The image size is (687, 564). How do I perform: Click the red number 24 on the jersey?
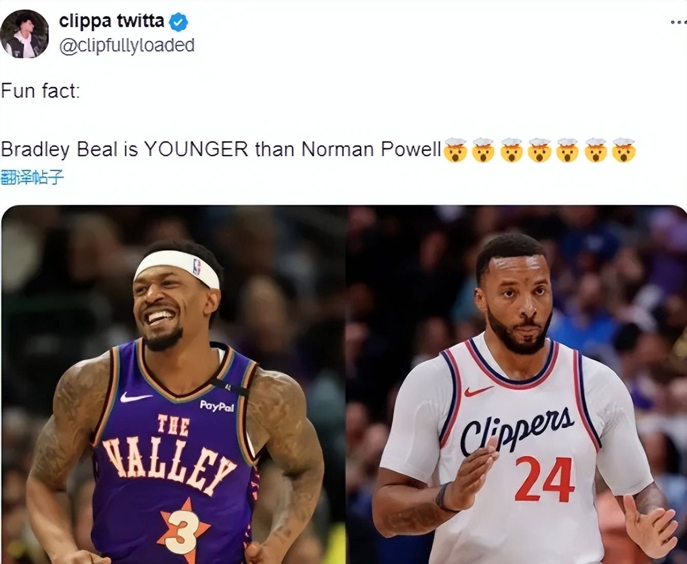click(x=543, y=479)
